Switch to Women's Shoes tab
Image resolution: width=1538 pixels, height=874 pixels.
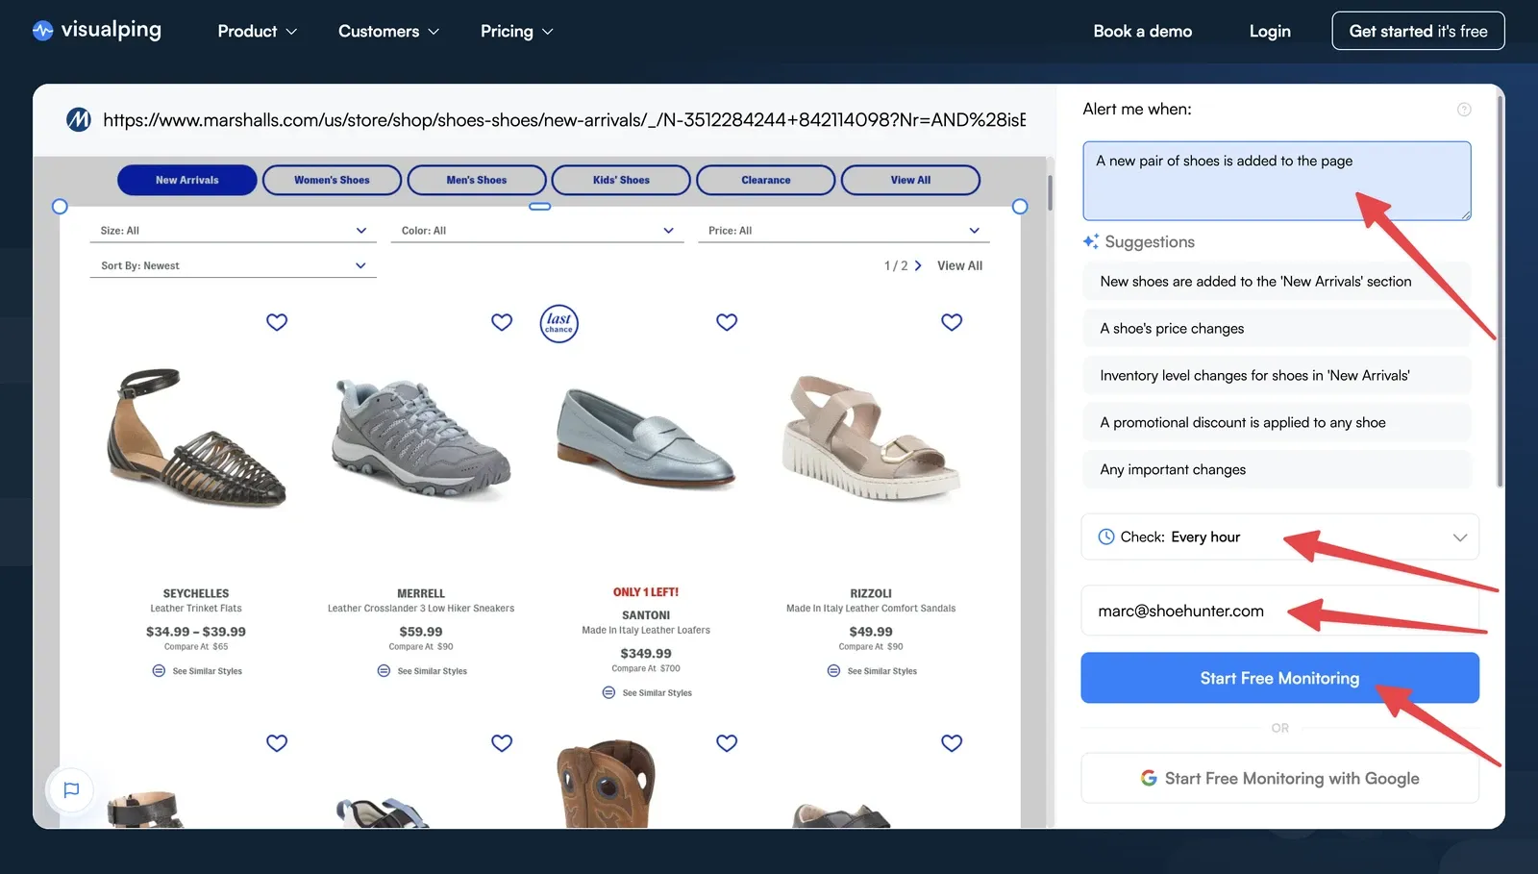332,180
